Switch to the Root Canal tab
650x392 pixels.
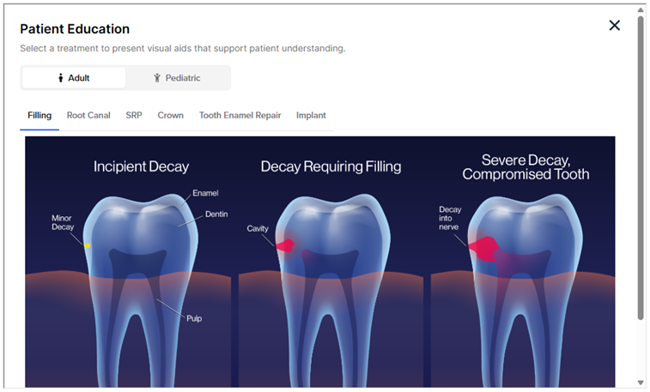(88, 115)
